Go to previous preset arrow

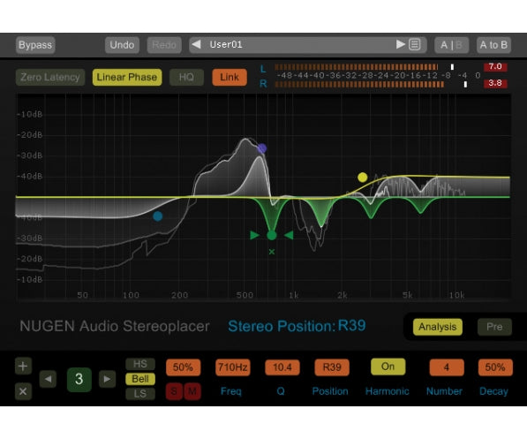(x=196, y=44)
